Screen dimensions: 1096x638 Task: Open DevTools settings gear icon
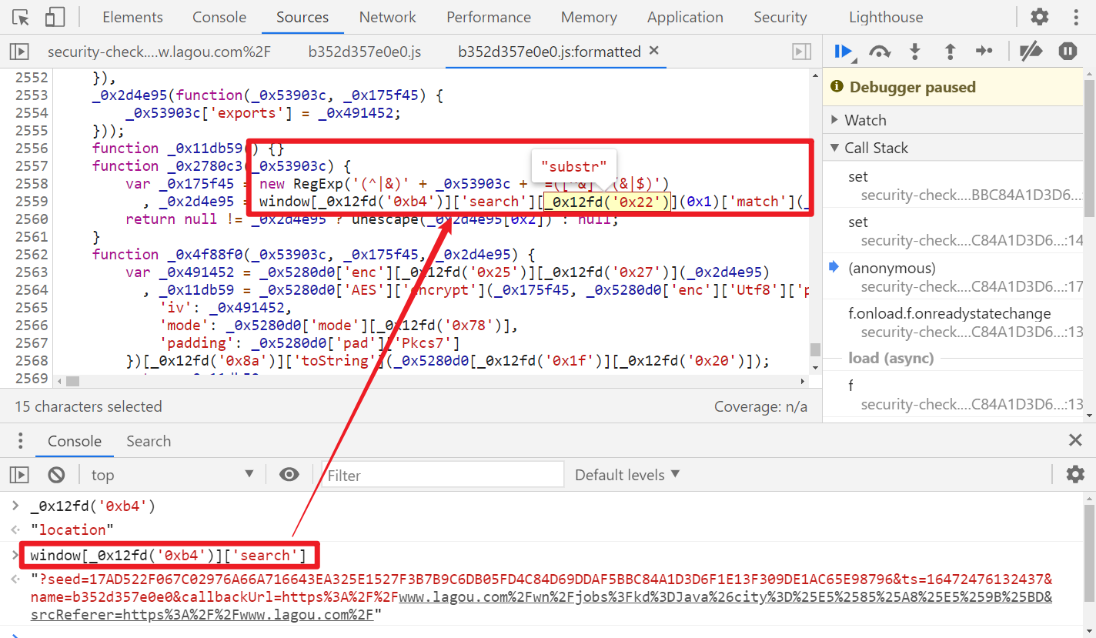tap(1040, 17)
